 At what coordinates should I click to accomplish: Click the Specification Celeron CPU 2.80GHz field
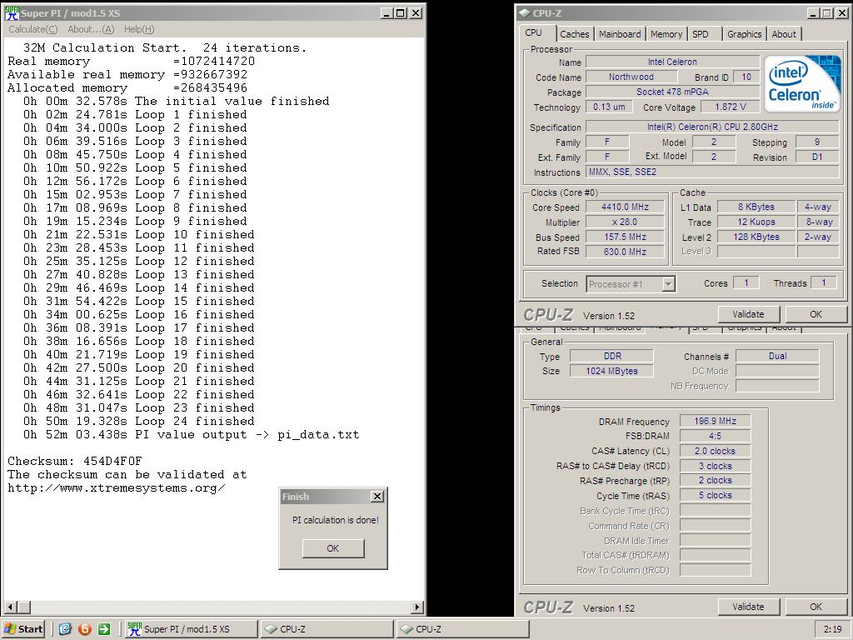(x=712, y=127)
